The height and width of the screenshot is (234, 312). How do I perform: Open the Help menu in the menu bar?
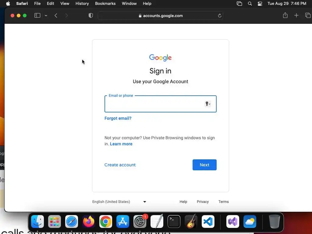147,3
